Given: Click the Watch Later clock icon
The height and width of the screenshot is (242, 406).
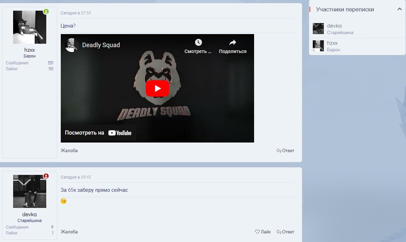Looking at the screenshot, I should coord(198,42).
